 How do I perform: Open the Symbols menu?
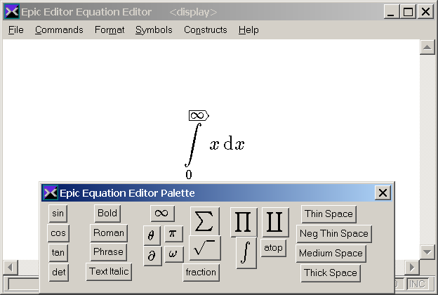154,30
